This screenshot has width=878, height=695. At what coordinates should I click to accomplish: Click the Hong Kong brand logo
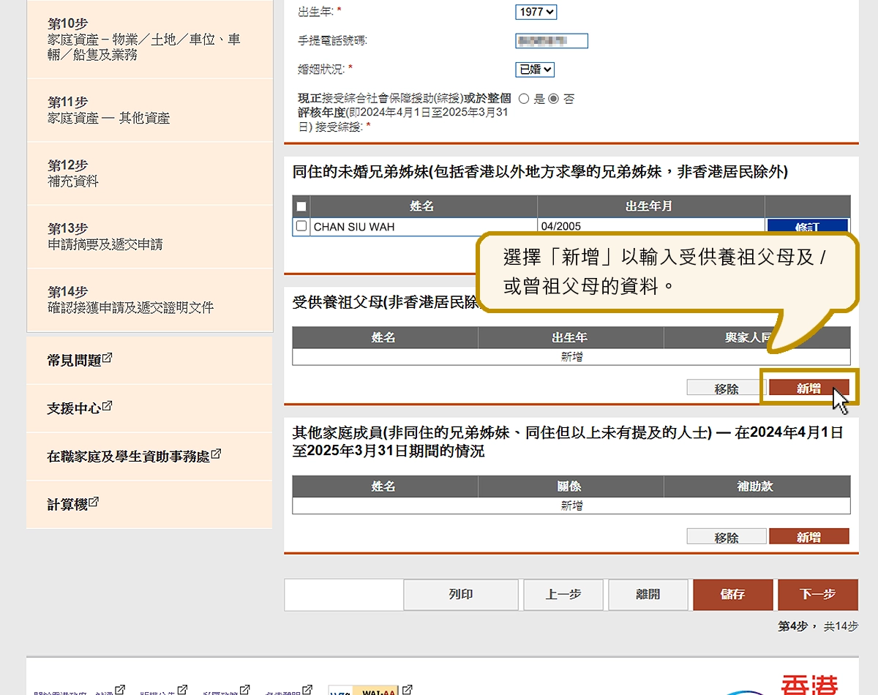point(808,686)
